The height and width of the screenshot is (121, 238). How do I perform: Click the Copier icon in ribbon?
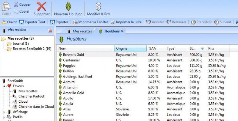[x=16, y=12]
